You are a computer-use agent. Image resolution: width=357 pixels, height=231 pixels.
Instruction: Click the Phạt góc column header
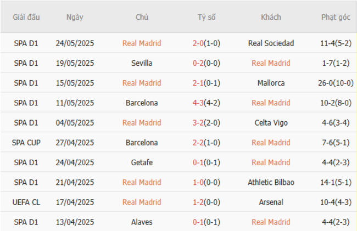[x=336, y=17]
